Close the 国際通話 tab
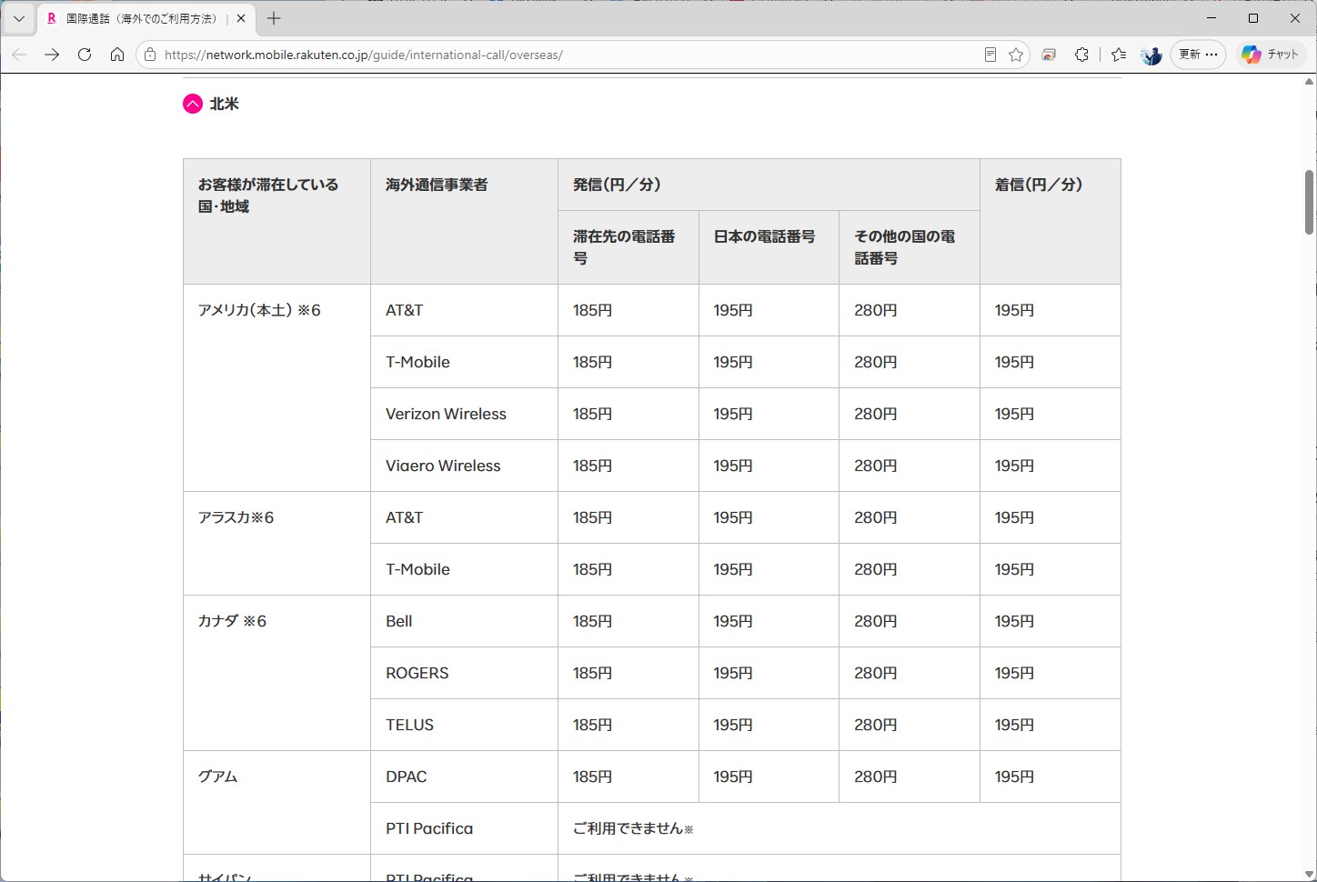The image size is (1317, 882). [241, 18]
